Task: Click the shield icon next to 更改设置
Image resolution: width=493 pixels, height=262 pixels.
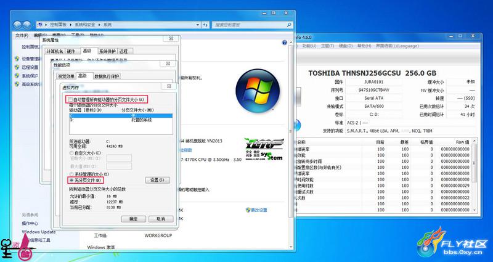Action: (248, 210)
